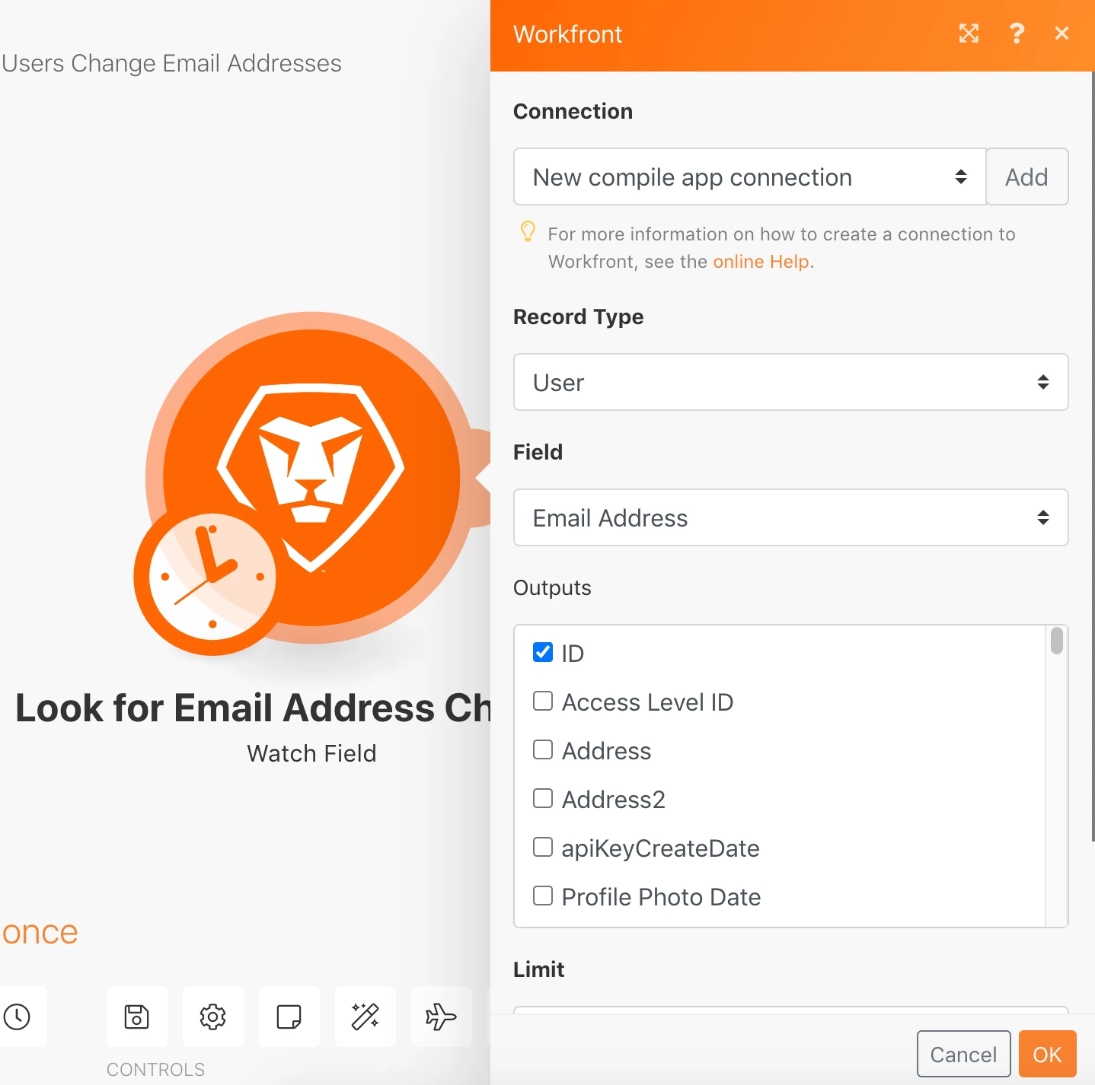1095x1085 pixels.
Task: Open the Field dropdown showing Email Address
Action: click(x=791, y=517)
